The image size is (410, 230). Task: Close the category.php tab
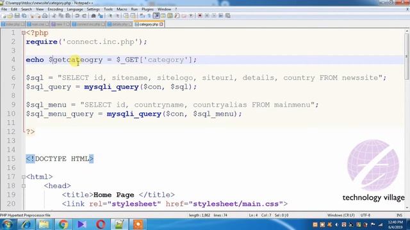point(161,24)
